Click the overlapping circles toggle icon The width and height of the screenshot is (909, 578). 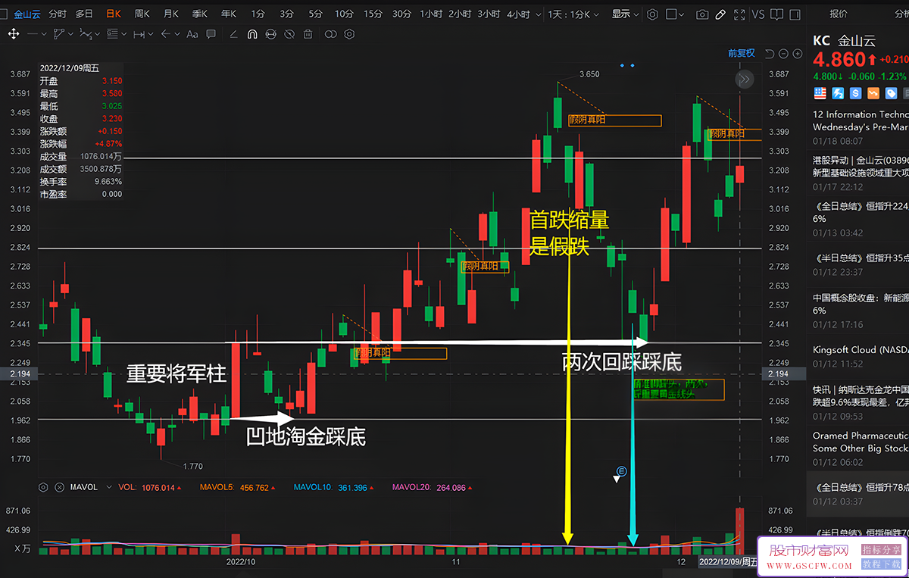[330, 34]
